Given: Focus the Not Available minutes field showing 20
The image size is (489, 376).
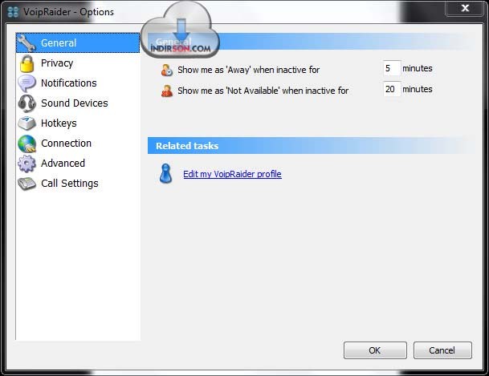Looking at the screenshot, I should tap(392, 89).
